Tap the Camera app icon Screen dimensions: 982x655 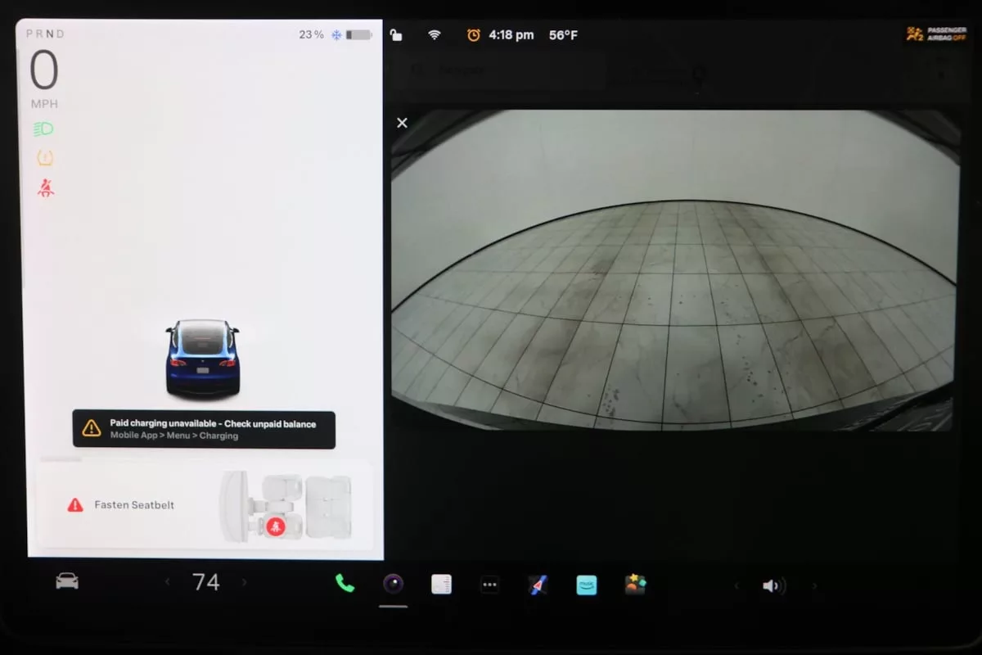click(394, 584)
